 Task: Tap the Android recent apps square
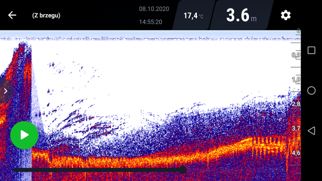click(311, 50)
